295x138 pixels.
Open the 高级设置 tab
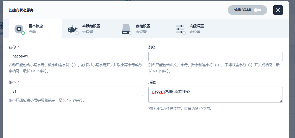(196, 26)
